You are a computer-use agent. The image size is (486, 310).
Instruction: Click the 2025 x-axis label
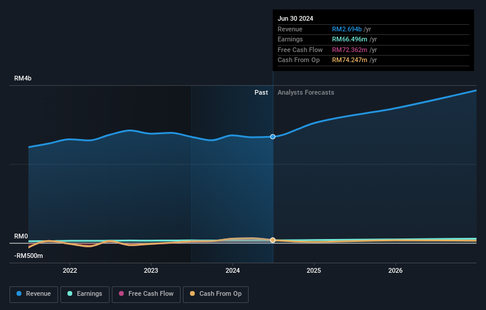314,271
